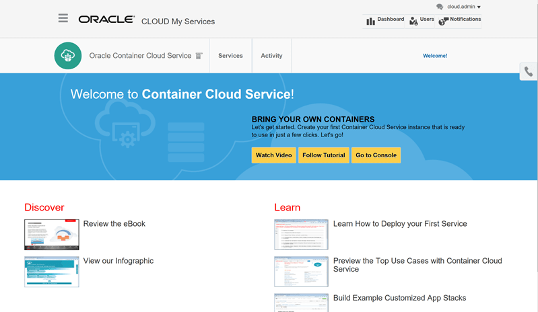Click the View our Infographic thumbnail
The width and height of the screenshot is (538, 312).
click(x=52, y=272)
